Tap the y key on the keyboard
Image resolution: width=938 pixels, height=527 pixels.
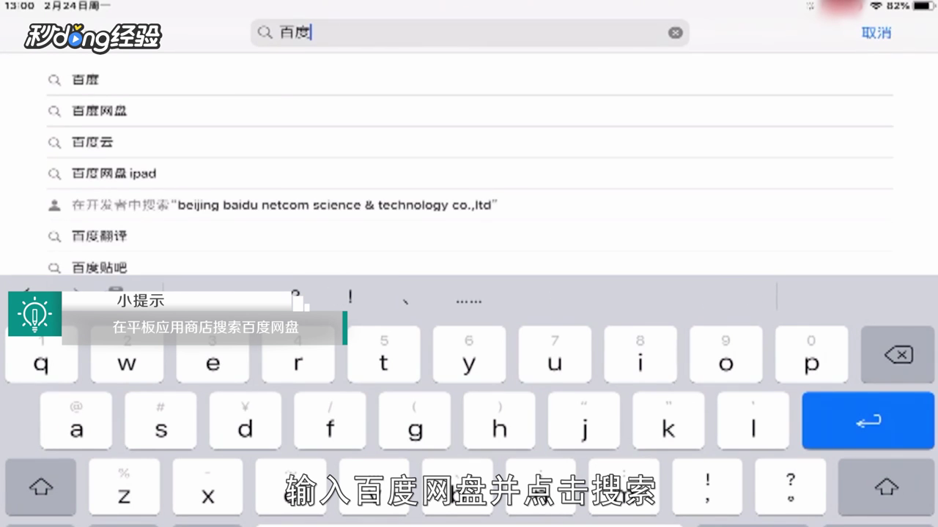tap(469, 354)
